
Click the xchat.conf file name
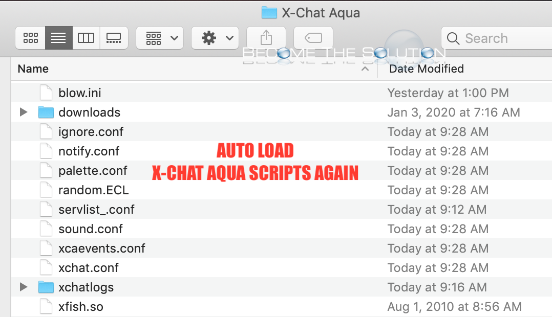pyautogui.click(x=89, y=268)
